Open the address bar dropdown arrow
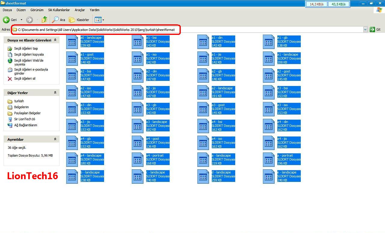 click(365, 29)
